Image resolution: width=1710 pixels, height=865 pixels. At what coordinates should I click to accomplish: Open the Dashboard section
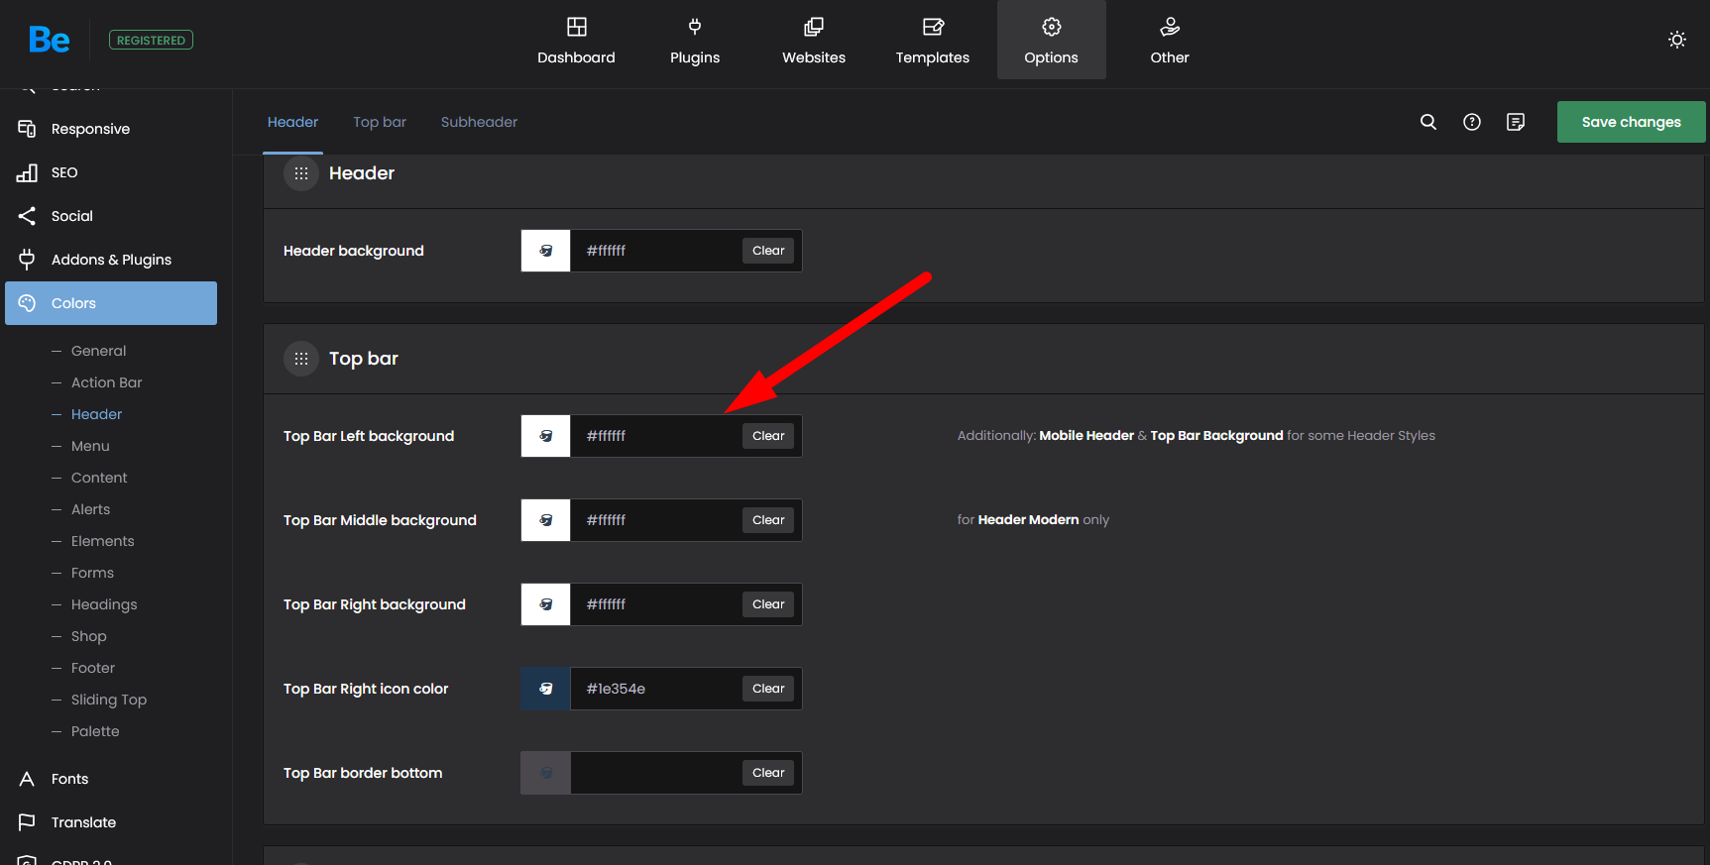(576, 41)
